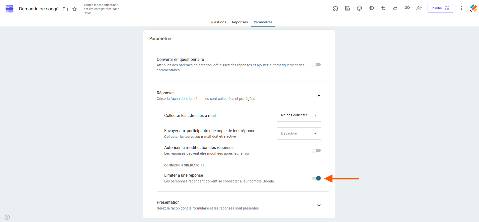Collapse the Réponses section chevron

pos(319,96)
